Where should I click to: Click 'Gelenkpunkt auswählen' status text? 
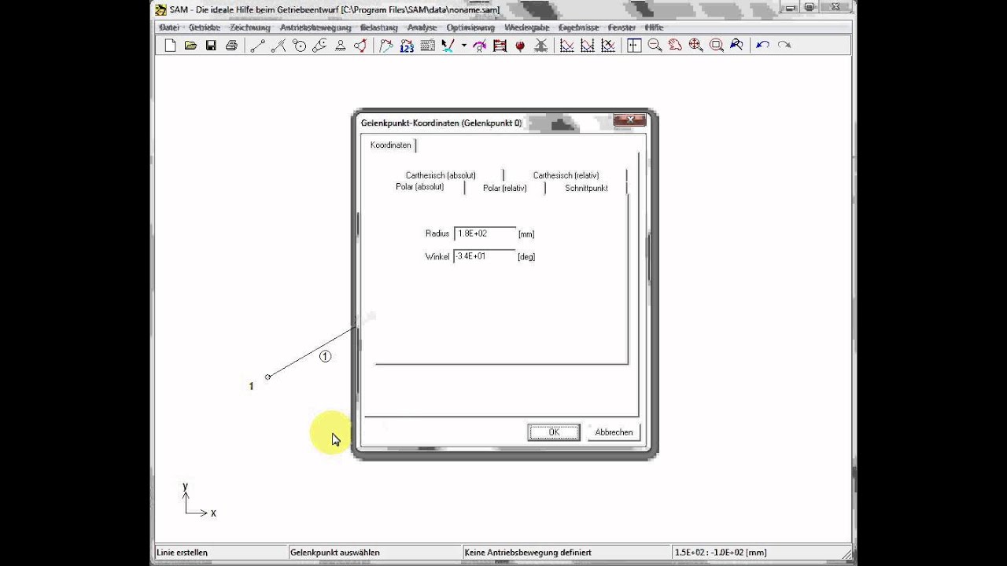point(335,553)
